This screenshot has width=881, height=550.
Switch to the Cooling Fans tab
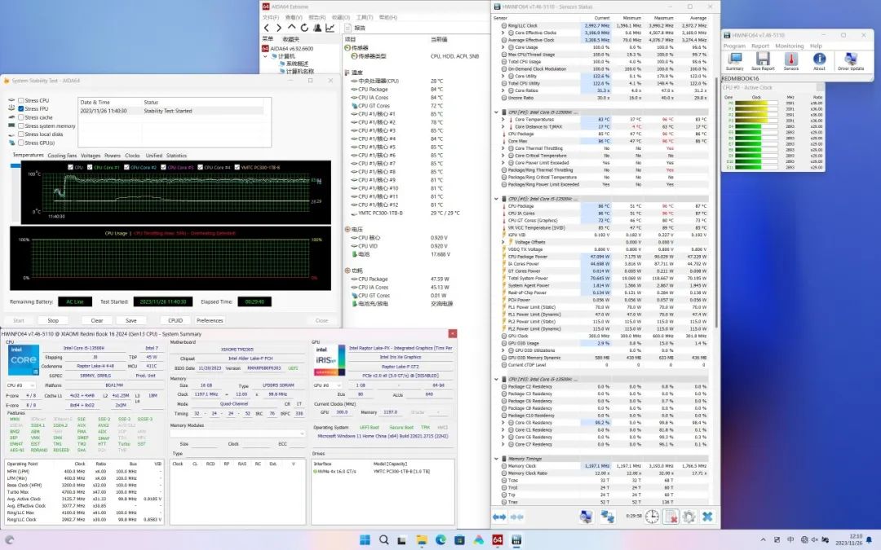pos(62,156)
